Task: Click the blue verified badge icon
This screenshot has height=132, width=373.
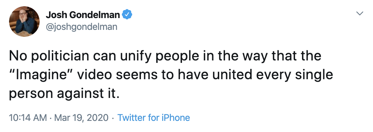Action: tap(127, 15)
